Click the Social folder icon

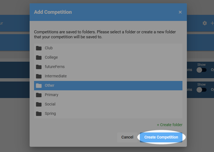tap(39, 104)
